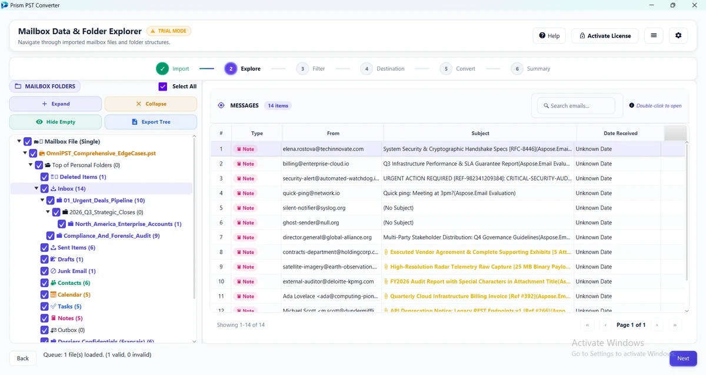
Task: Click the completed Import step checkmark icon
Action: point(162,69)
